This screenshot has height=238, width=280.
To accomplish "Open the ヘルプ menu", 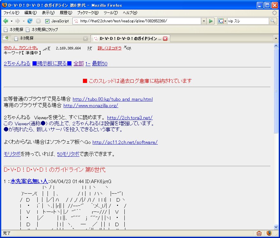I will [x=130, y=13].
